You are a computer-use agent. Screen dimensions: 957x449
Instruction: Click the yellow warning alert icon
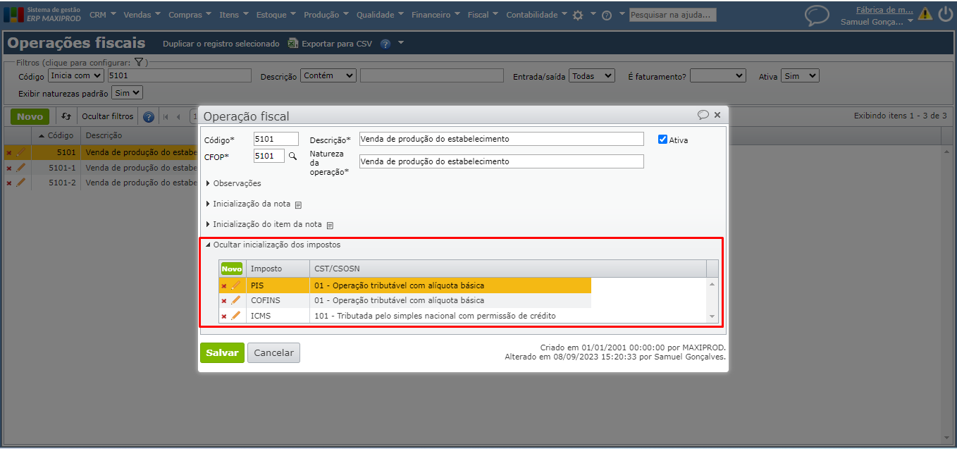click(x=925, y=14)
